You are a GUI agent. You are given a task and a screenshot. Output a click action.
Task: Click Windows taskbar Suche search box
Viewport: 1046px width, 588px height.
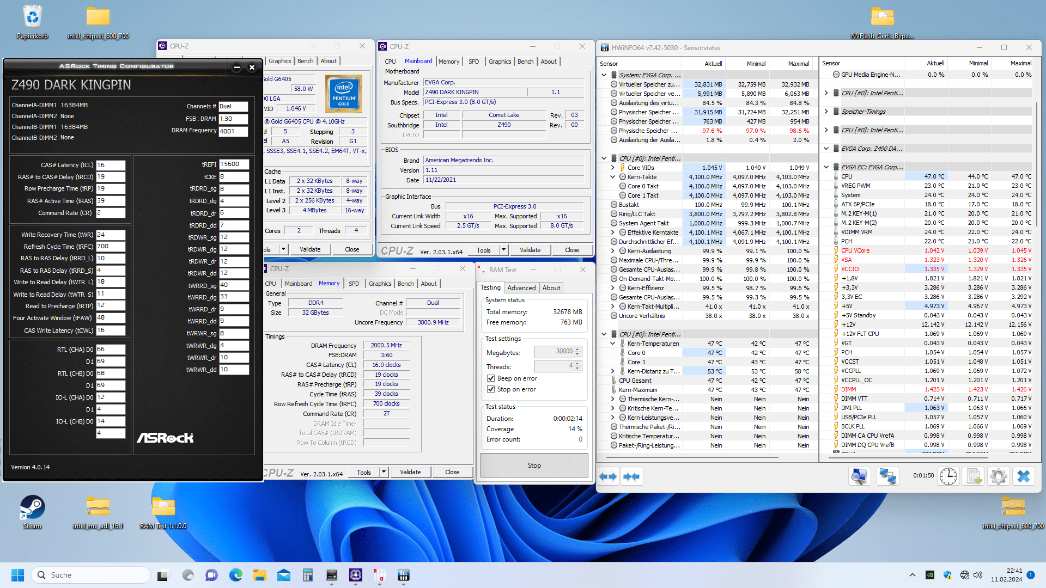tap(91, 575)
